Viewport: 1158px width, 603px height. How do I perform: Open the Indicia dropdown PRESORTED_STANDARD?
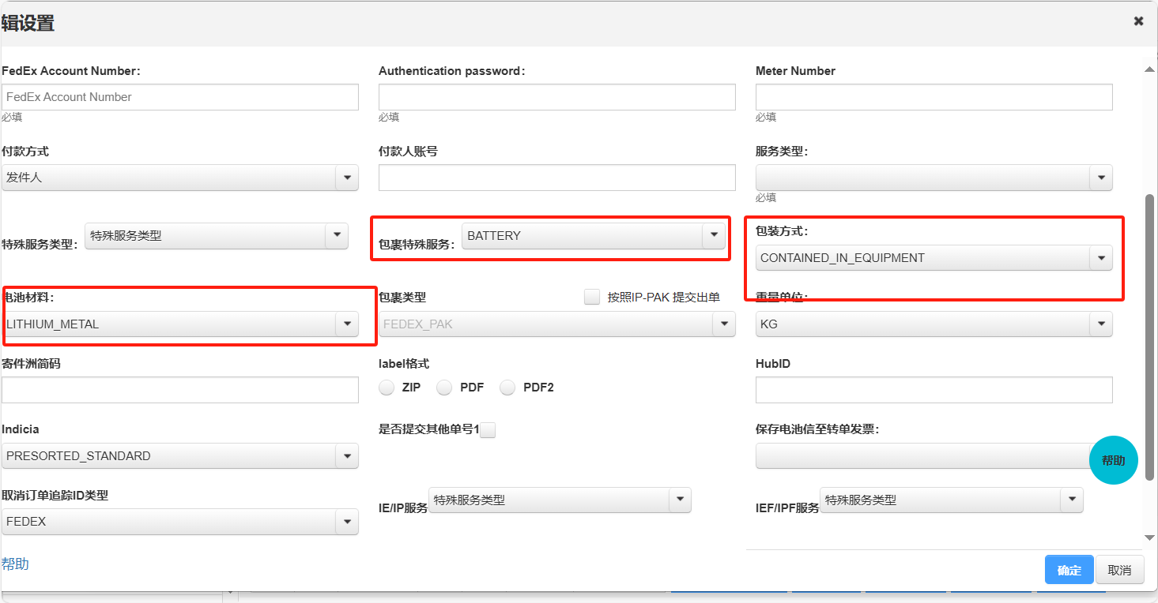[x=180, y=455]
